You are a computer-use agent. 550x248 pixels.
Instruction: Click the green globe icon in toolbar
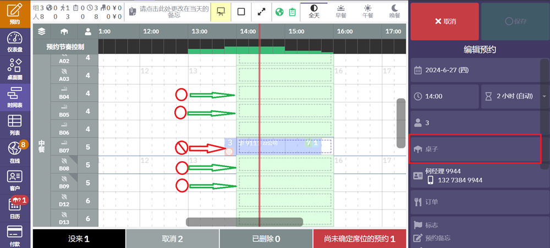pyautogui.click(x=279, y=12)
